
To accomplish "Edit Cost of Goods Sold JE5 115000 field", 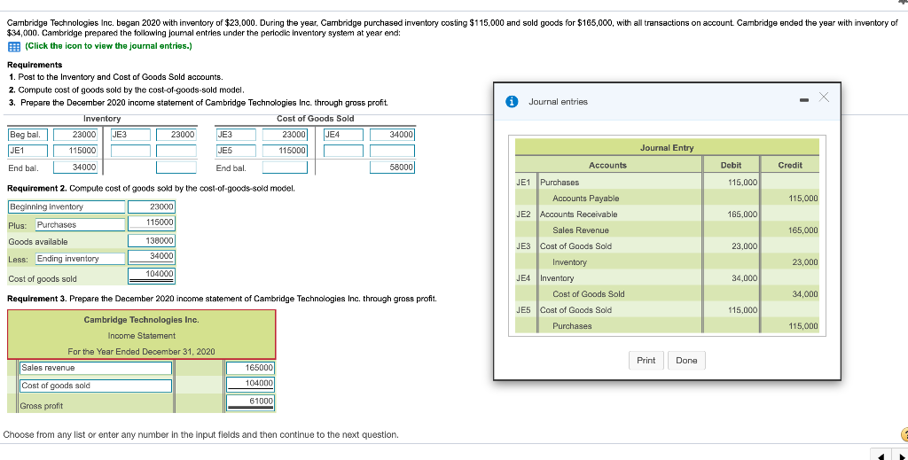I will tap(285, 151).
